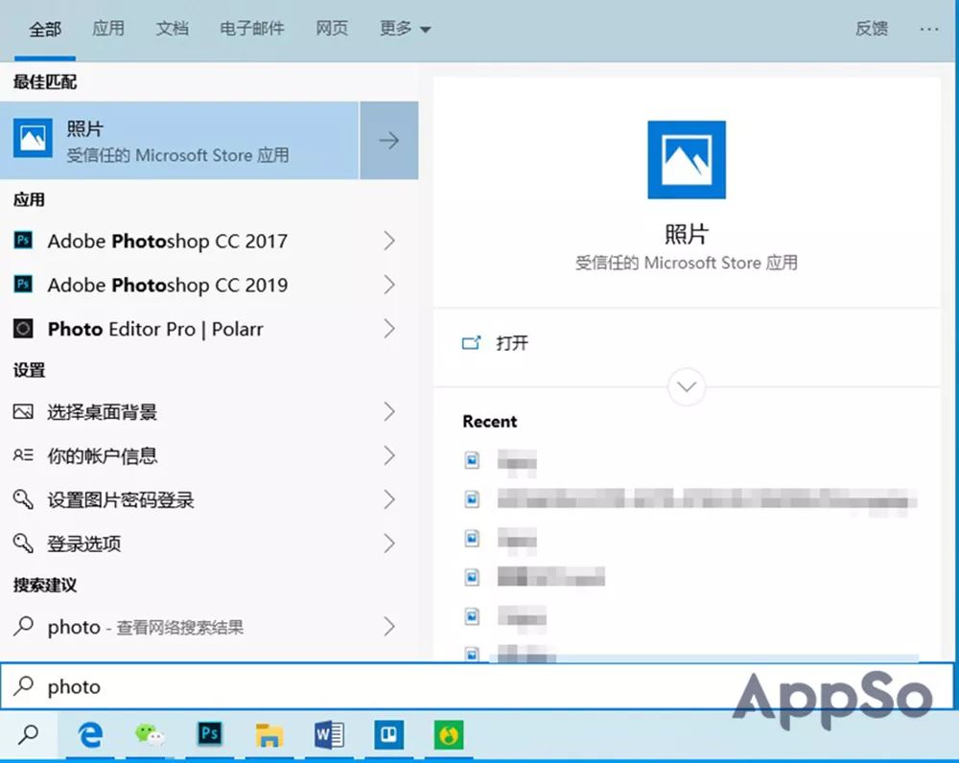The image size is (959, 763).
Task: Open the first recent file icon
Action: click(x=472, y=460)
